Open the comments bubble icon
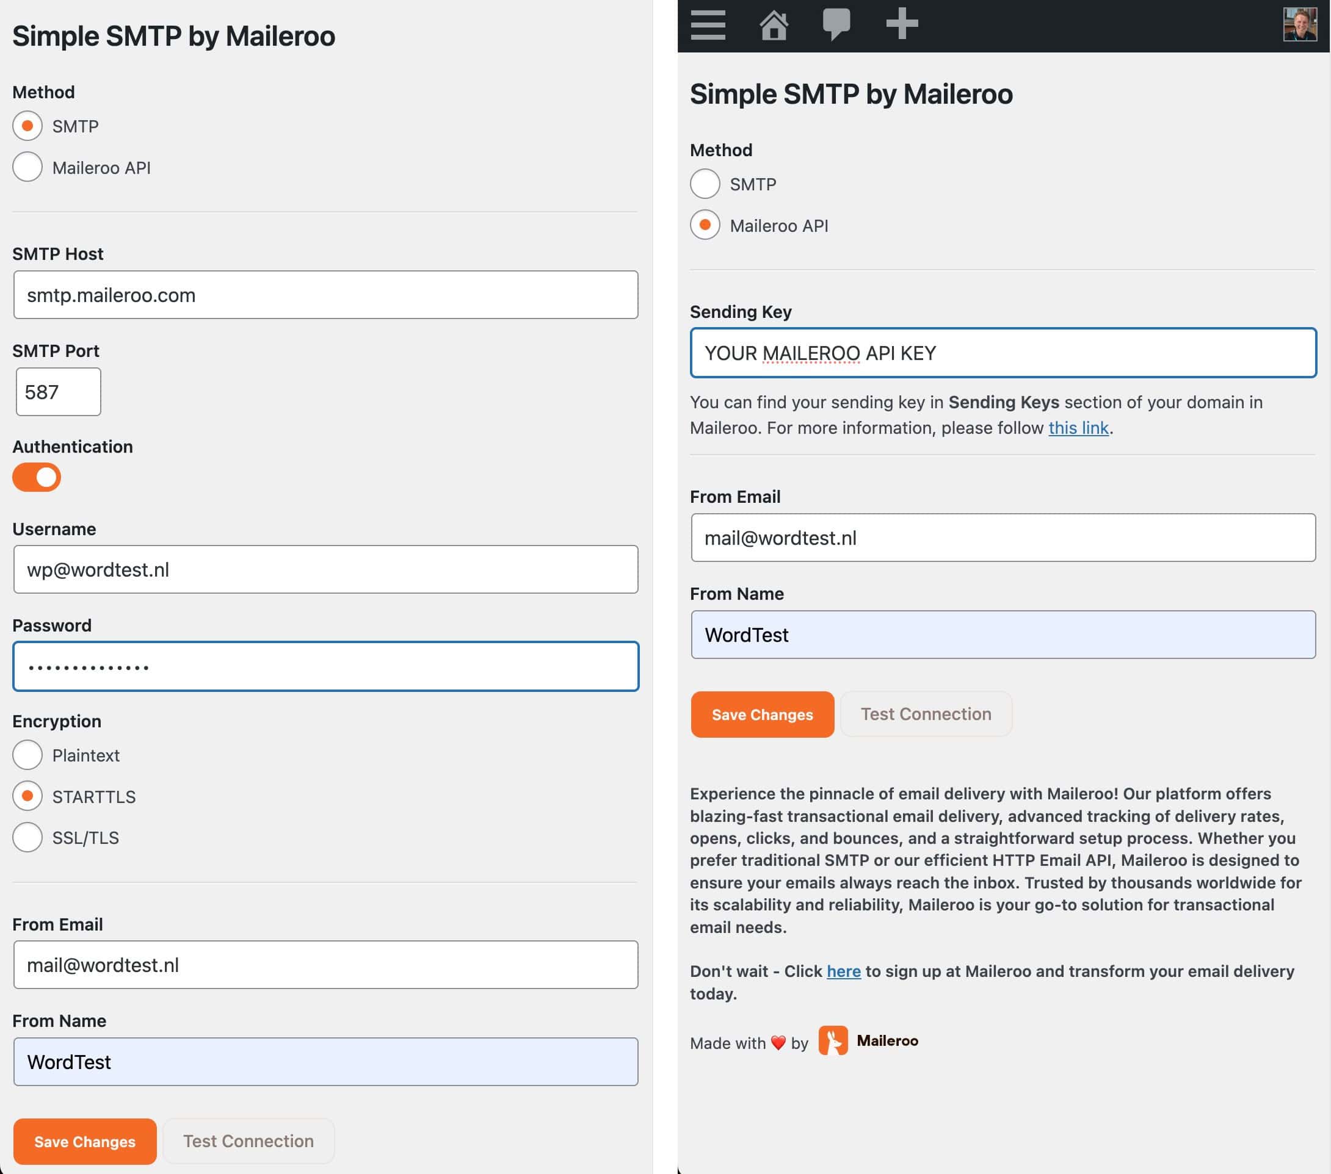The height and width of the screenshot is (1174, 1331). 836,25
